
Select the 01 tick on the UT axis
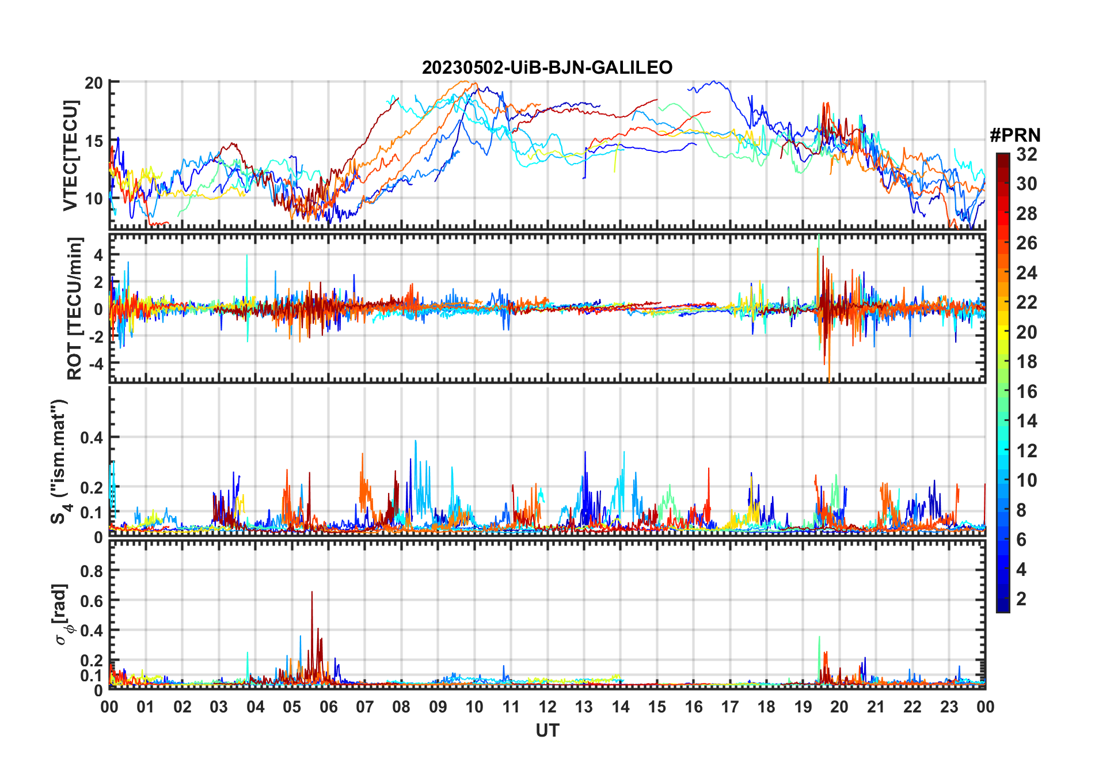[146, 707]
